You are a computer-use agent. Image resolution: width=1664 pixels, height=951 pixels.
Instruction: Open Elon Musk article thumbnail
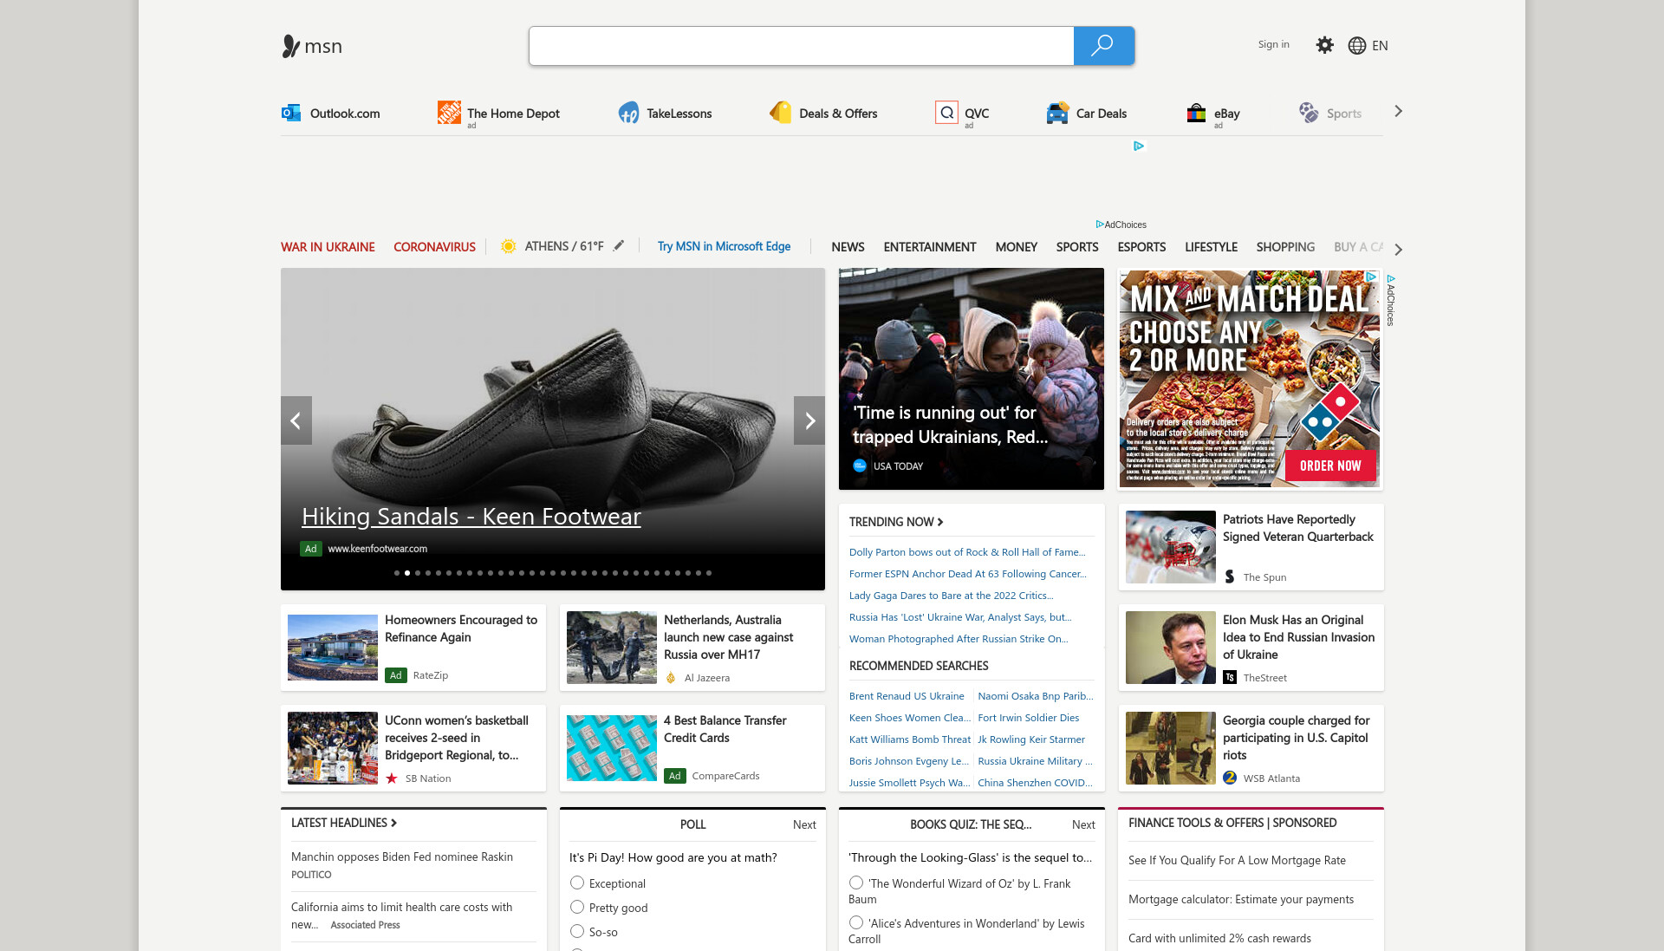[x=1170, y=648]
